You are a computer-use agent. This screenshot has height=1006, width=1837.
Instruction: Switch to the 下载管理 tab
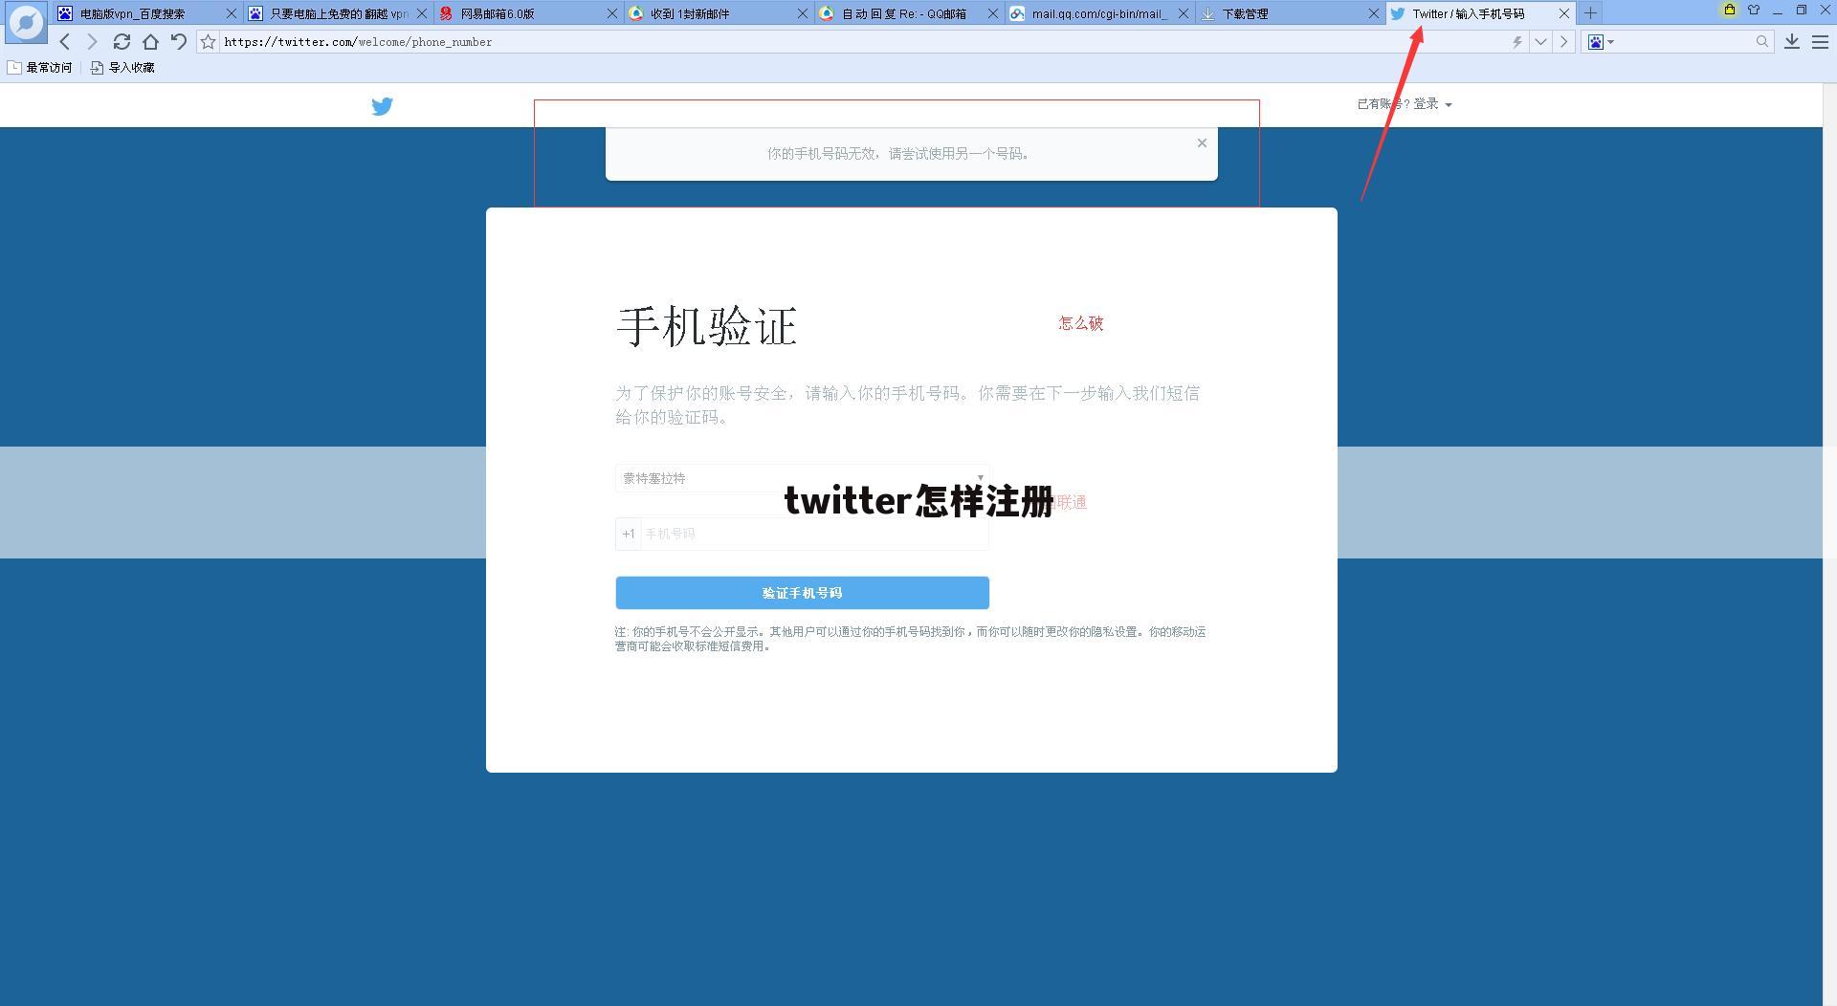[x=1282, y=13]
